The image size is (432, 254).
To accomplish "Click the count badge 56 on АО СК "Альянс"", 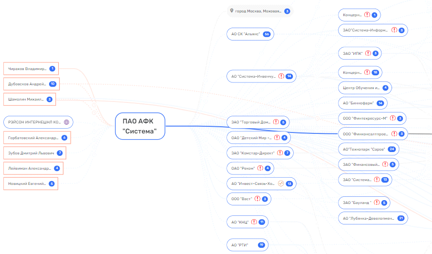I will click(x=267, y=34).
